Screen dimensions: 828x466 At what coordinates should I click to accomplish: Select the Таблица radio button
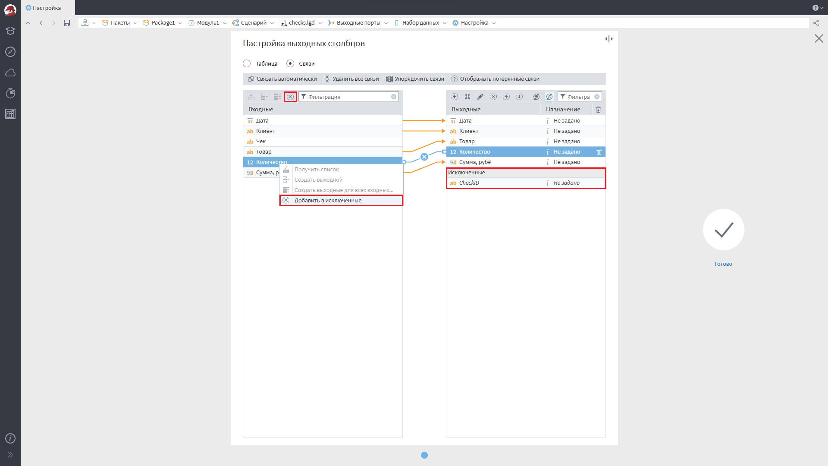247,63
